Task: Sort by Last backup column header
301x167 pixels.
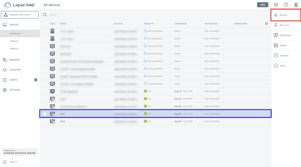Action: 180,24
